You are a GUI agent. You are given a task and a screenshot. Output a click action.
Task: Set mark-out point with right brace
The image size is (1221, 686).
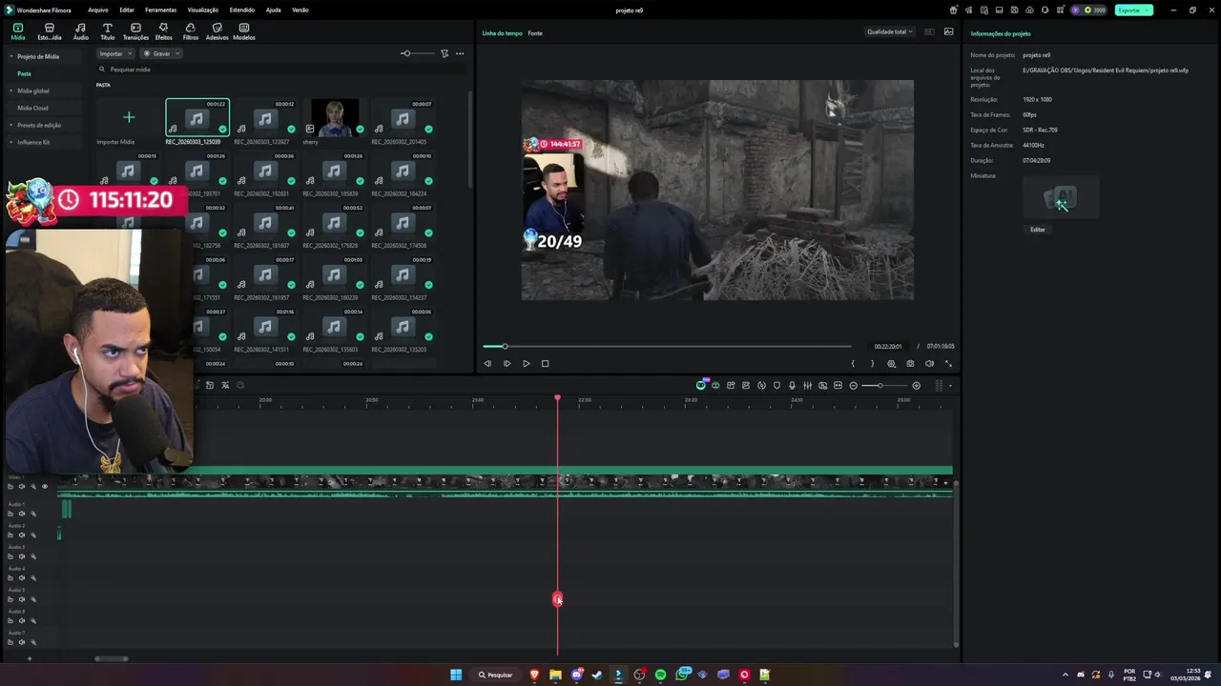point(872,363)
